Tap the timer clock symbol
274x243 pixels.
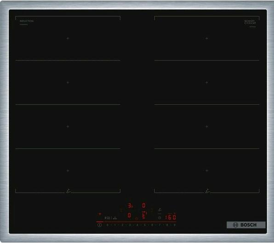[160, 218]
